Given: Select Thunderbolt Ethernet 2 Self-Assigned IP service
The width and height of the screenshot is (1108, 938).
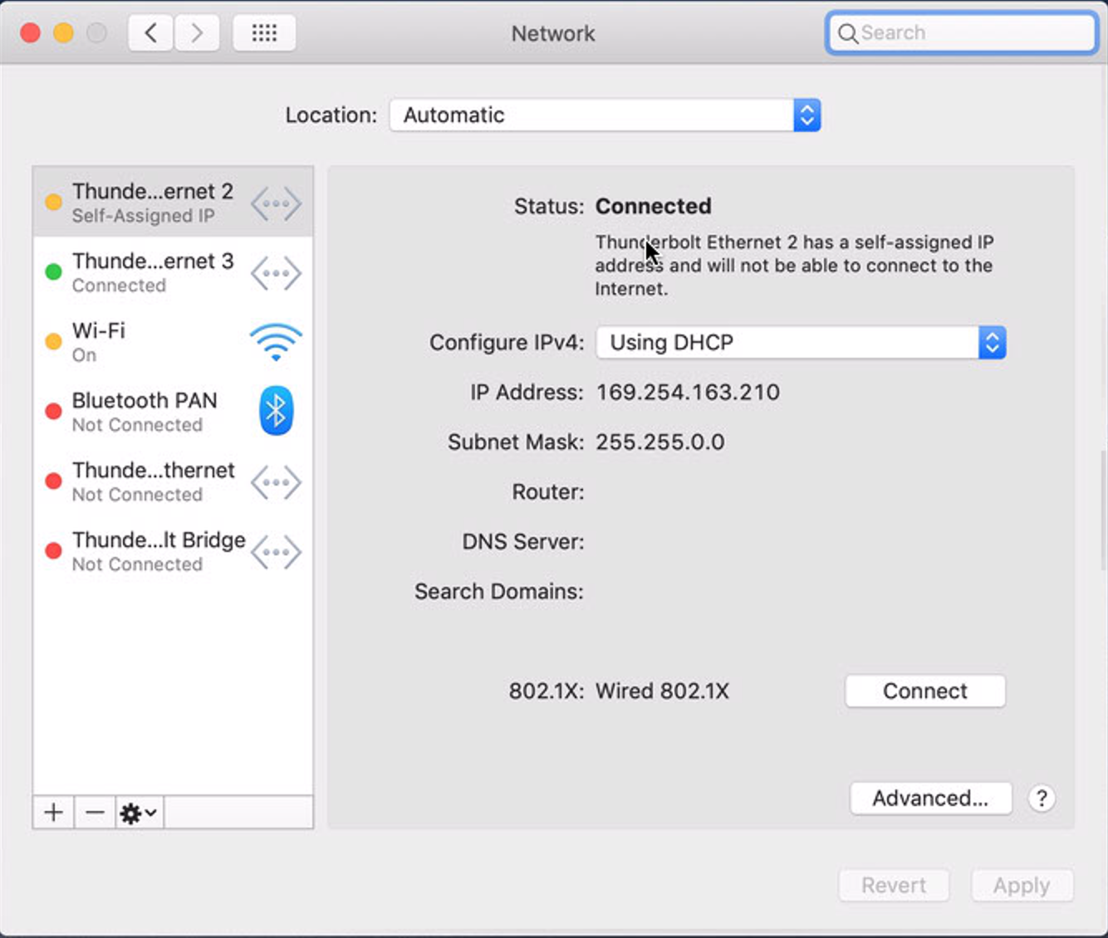Looking at the screenshot, I should [x=173, y=203].
